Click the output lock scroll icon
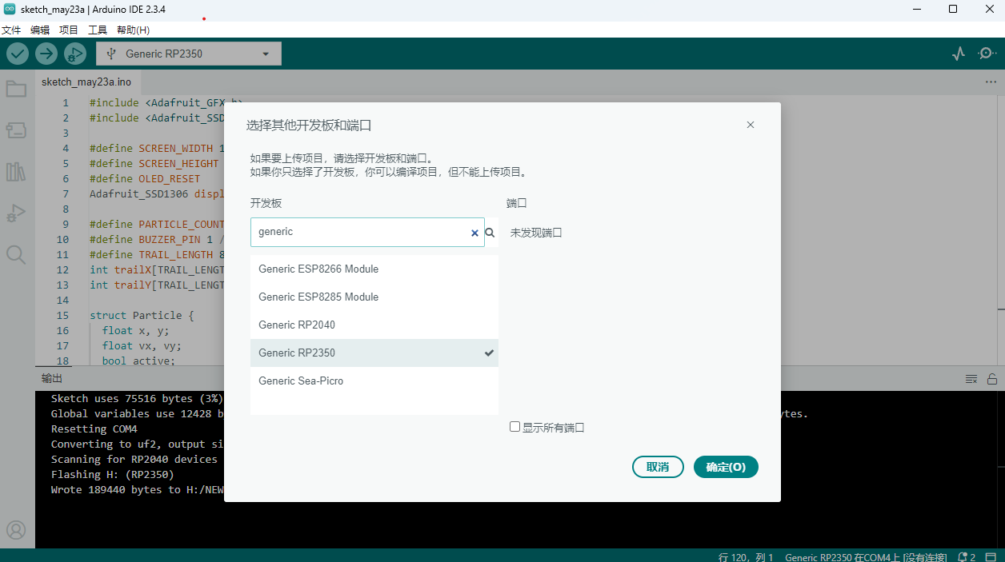 tap(992, 379)
